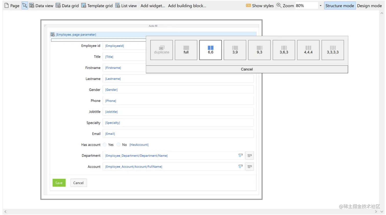Choose the duplicate row layout option

click(162, 50)
